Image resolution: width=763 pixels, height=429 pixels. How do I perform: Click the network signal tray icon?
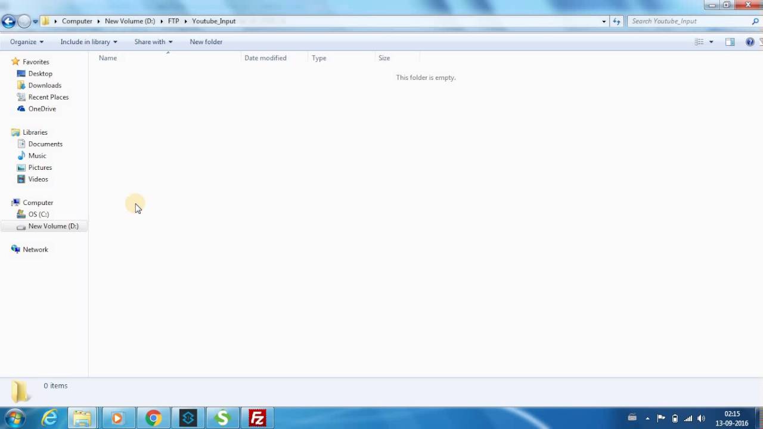pos(688,418)
